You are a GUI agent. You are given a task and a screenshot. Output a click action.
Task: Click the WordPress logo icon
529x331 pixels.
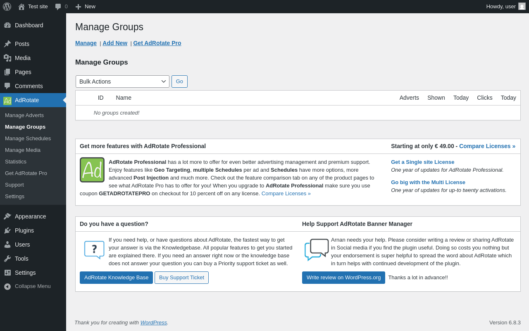(7, 7)
